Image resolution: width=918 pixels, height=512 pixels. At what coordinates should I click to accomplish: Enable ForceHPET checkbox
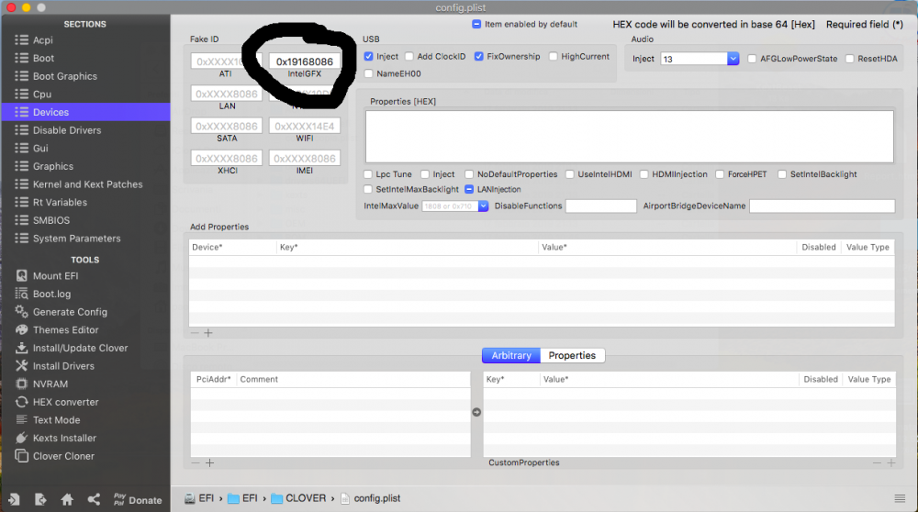pos(720,174)
